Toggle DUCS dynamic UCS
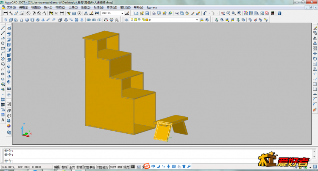The height and width of the screenshot is (171, 318). click(x=113, y=167)
